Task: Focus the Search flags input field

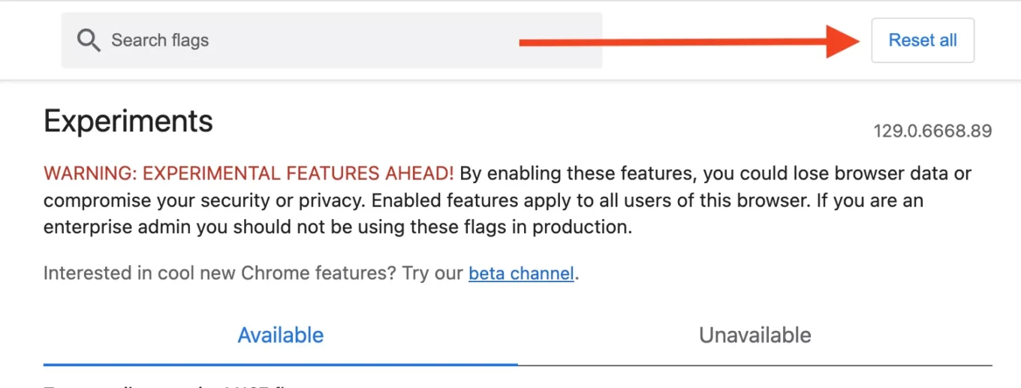Action: click(x=300, y=41)
